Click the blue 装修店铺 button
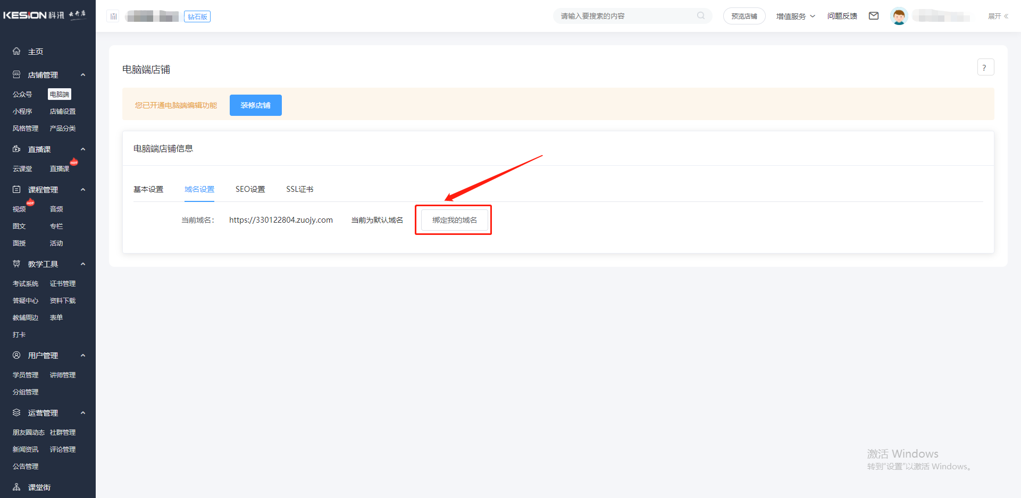 point(255,105)
